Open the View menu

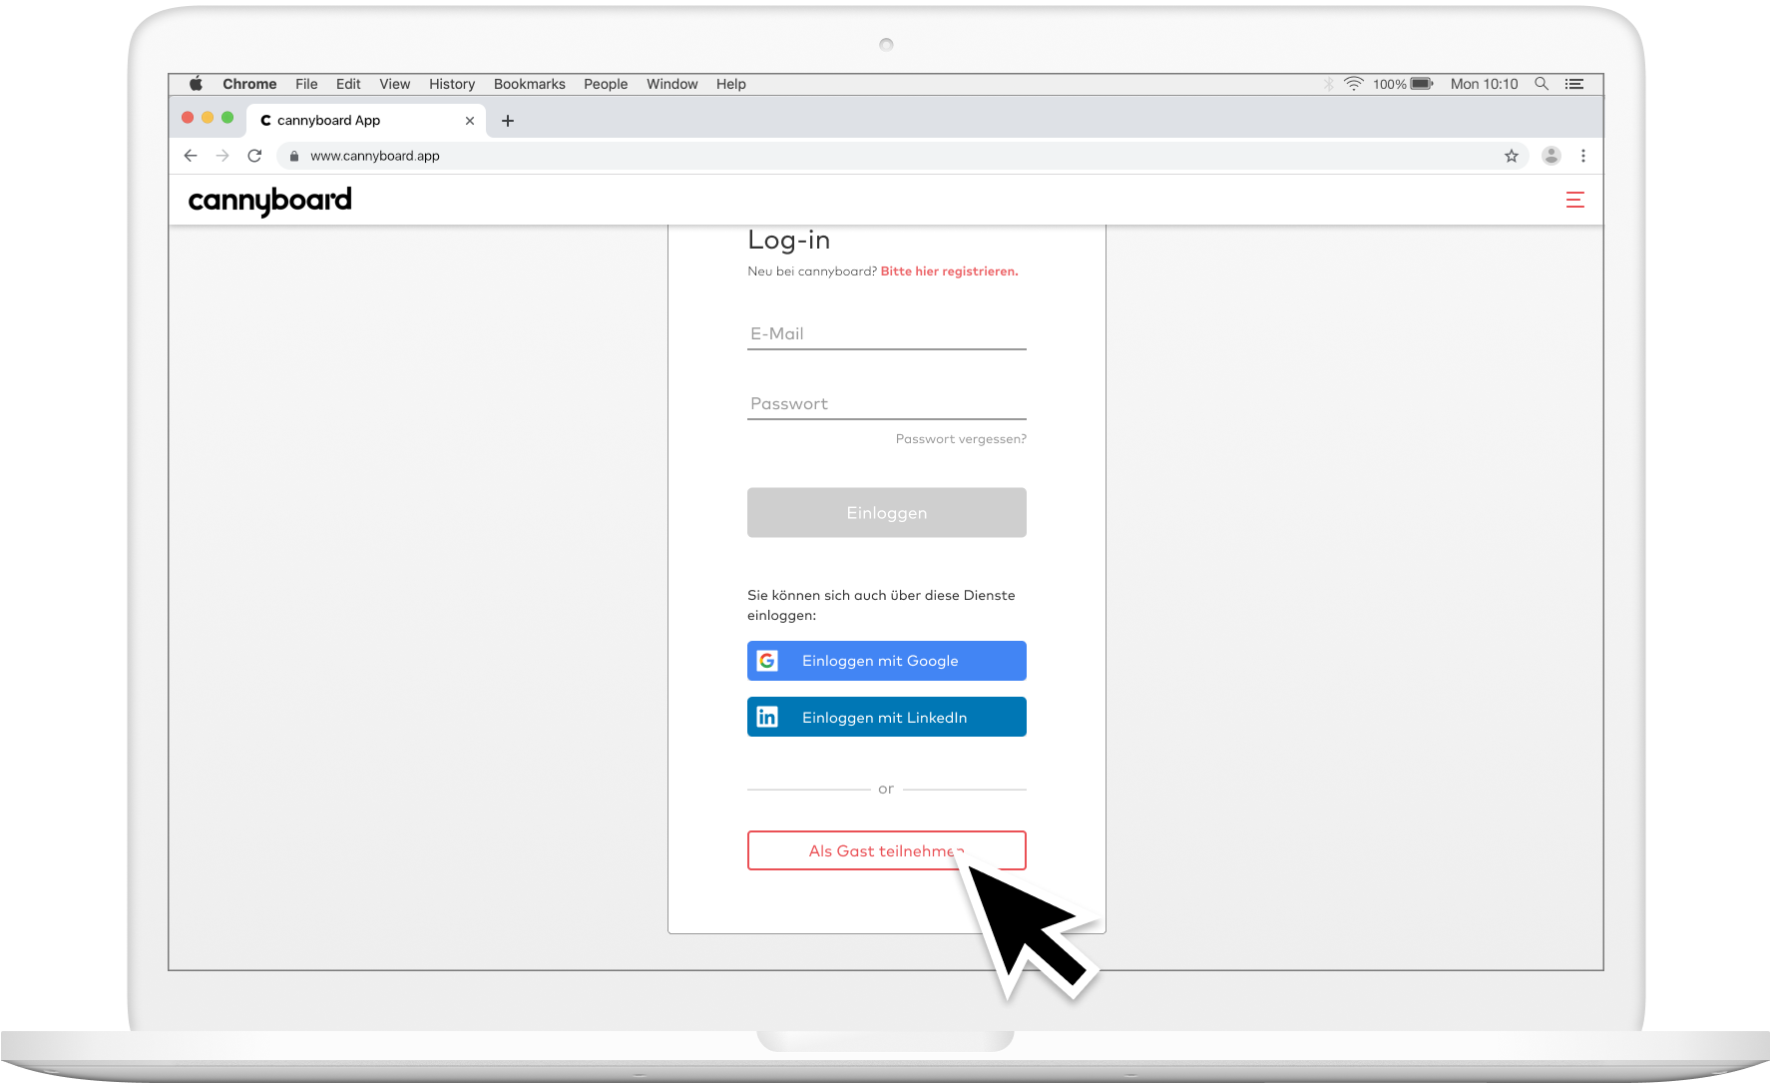click(x=395, y=84)
